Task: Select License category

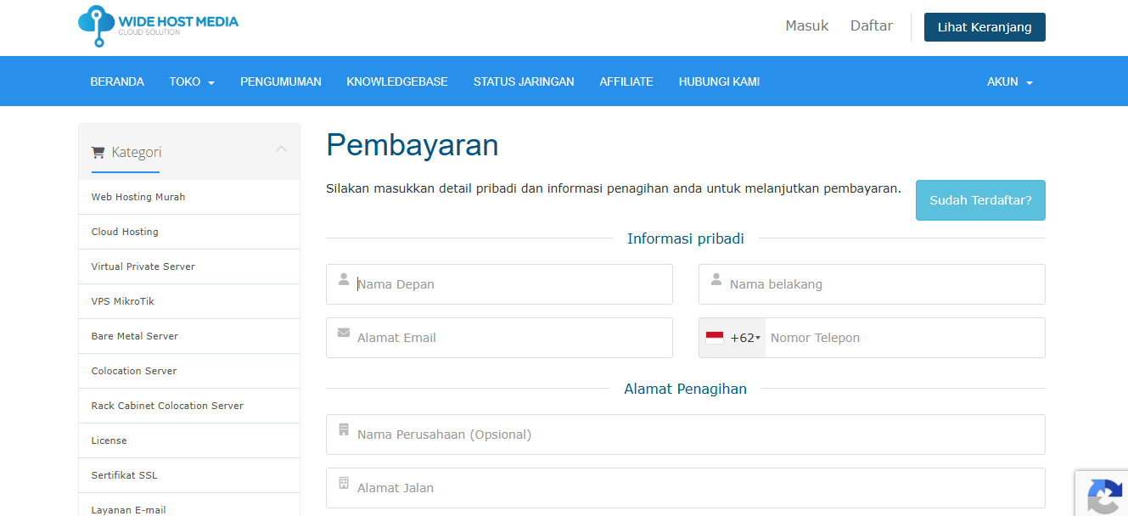Action: tap(189, 440)
